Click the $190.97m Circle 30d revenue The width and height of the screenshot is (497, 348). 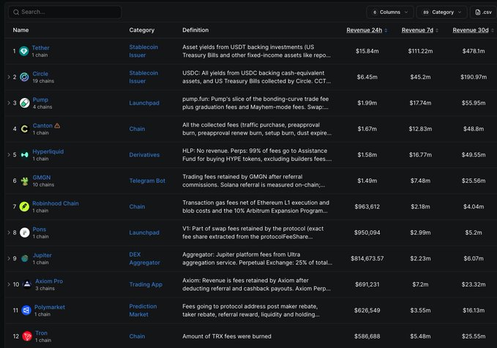tap(474, 77)
